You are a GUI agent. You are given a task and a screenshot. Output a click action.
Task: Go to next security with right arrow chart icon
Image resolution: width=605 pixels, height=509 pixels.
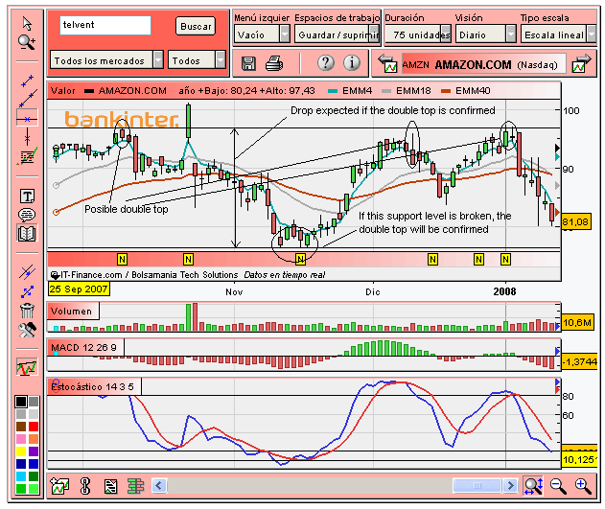coord(581,63)
